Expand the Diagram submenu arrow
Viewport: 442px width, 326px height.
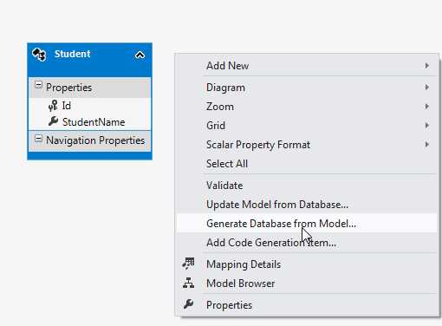(426, 88)
